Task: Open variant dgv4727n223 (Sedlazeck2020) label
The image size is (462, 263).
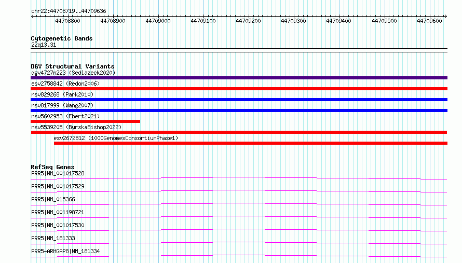Action: point(73,73)
